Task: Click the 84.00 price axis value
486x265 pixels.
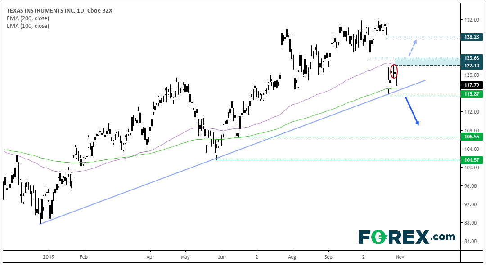Action: click(472, 241)
